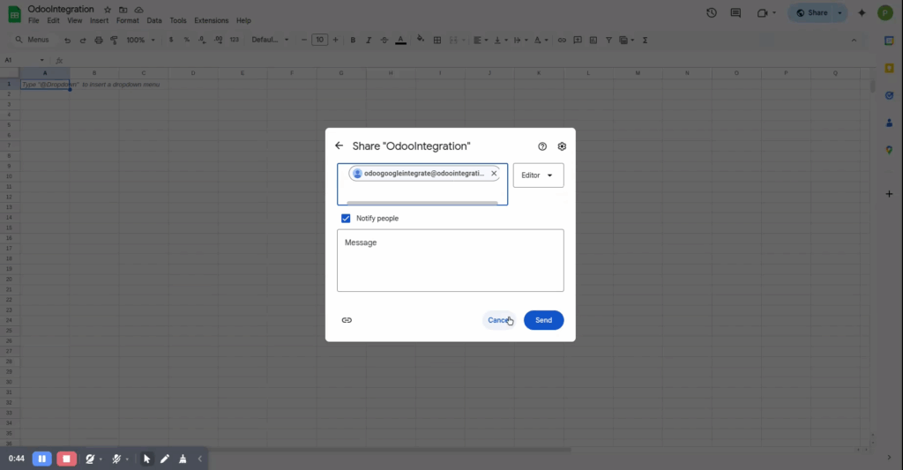
Task: Open the account profile avatar
Action: [885, 12]
